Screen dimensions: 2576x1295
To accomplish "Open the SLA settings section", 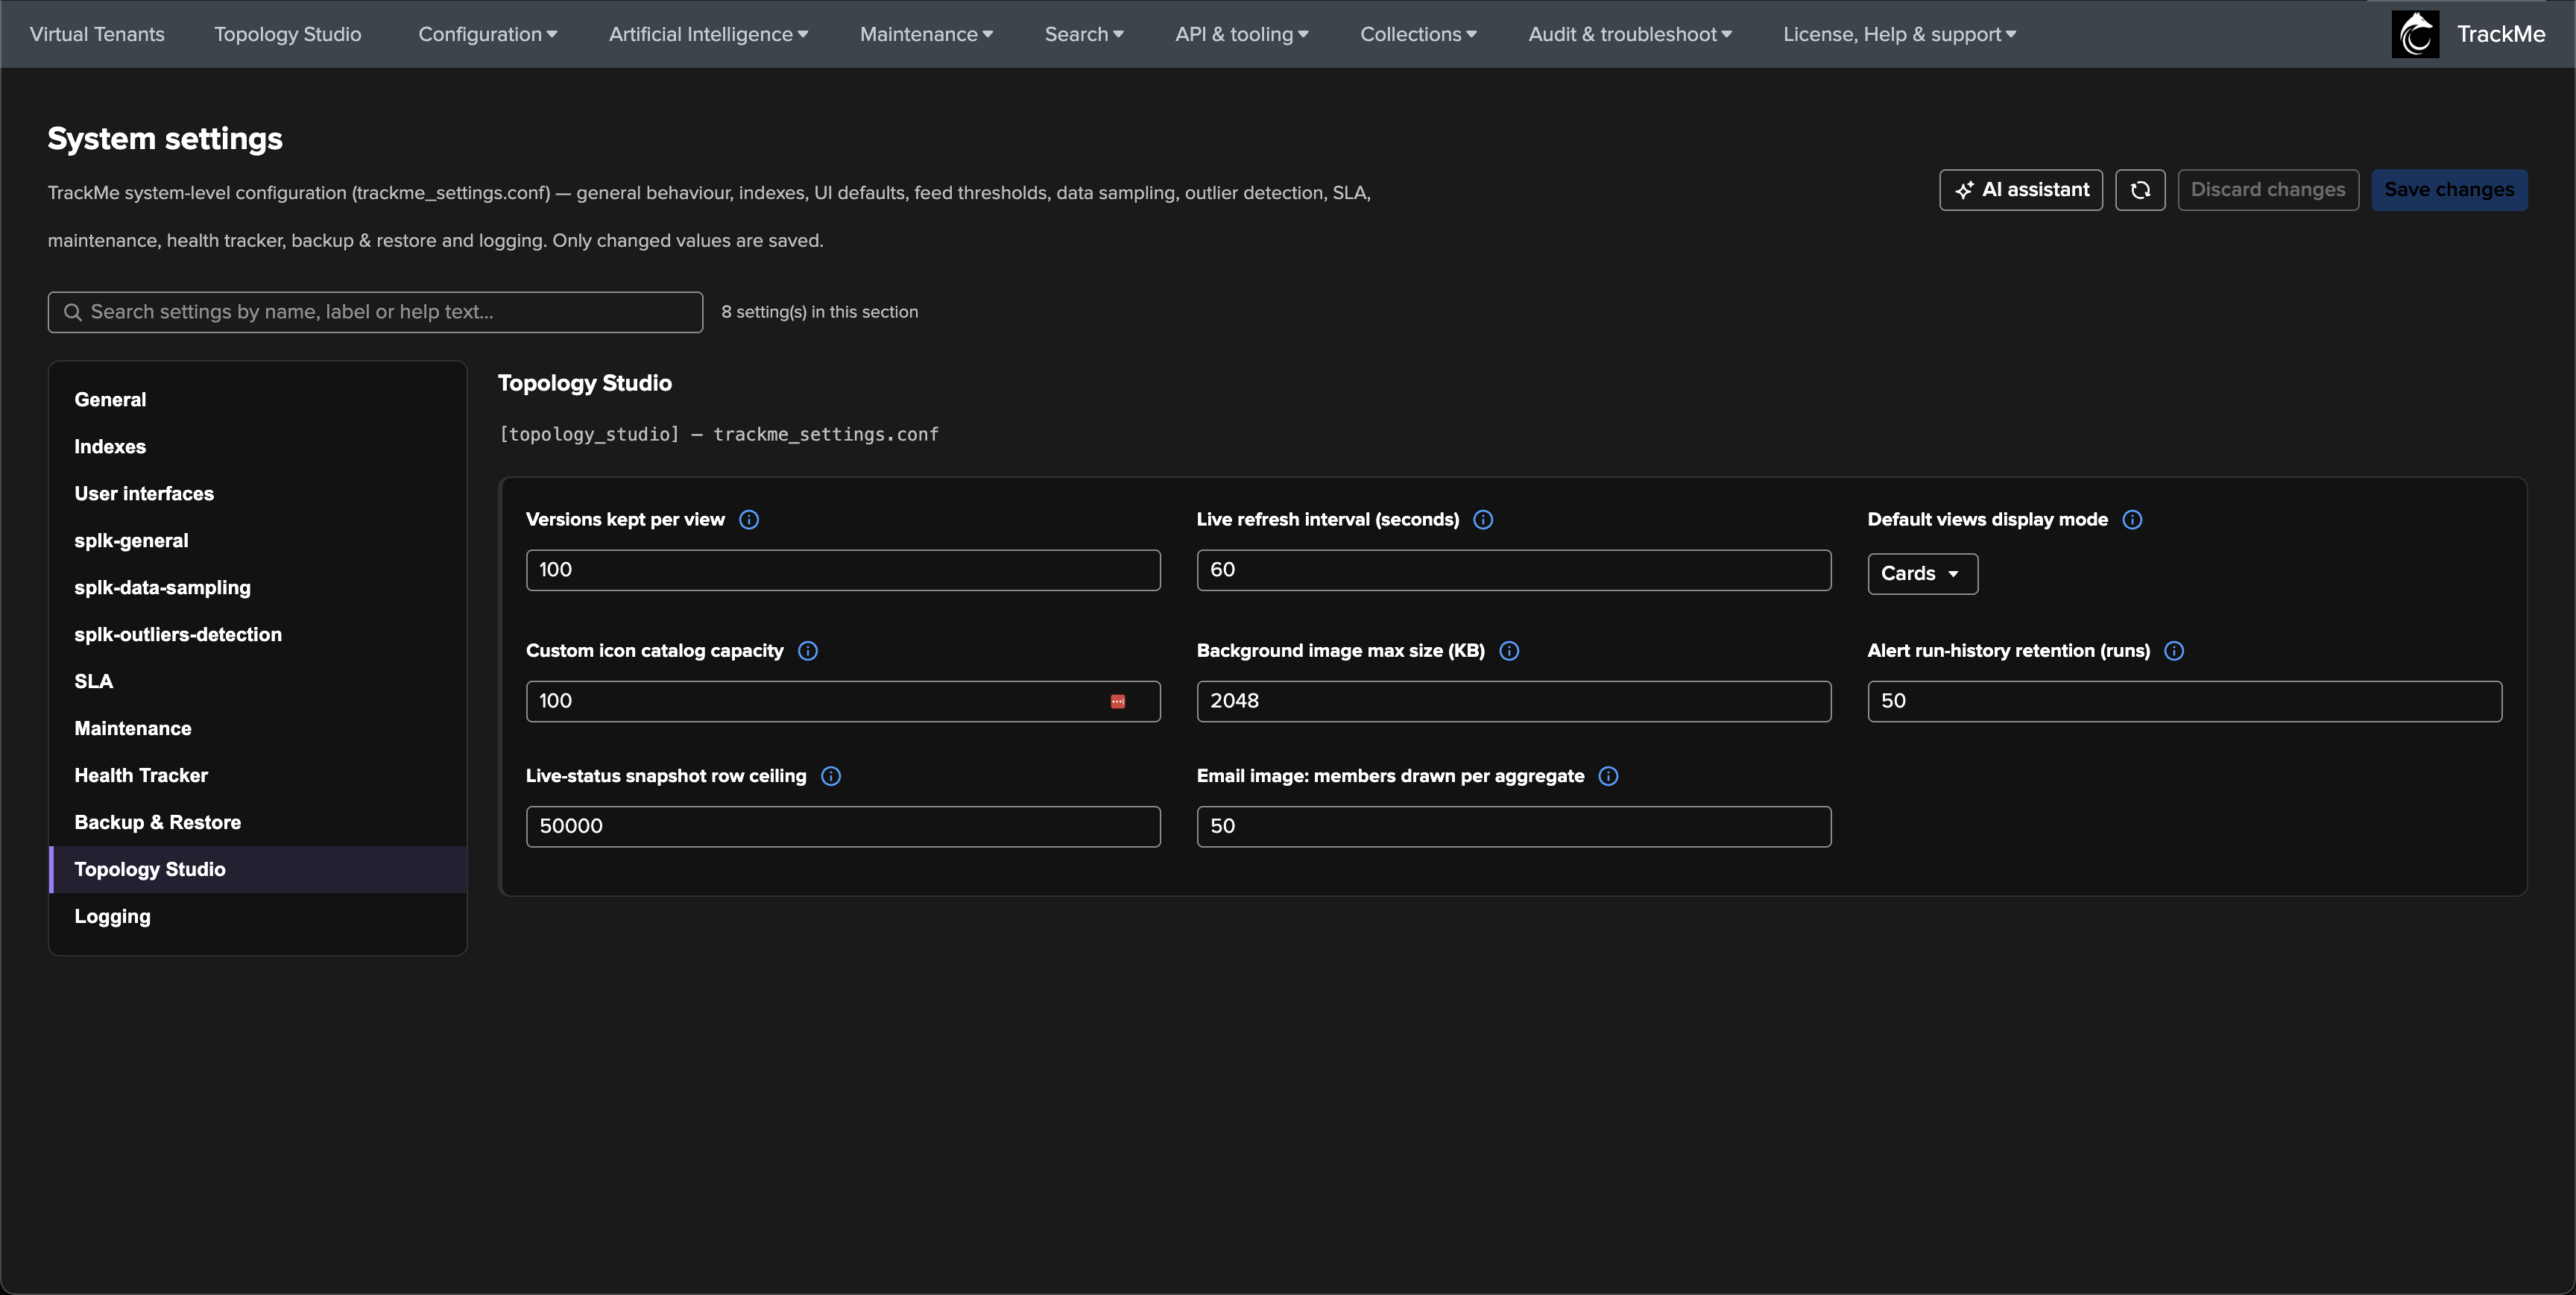I will click(258, 682).
